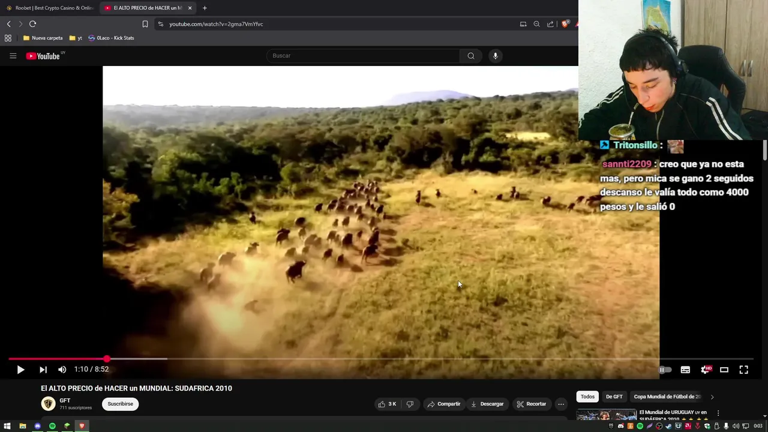Viewport: 768px width, 432px height.
Task: Click the Recortar clip button
Action: click(532, 404)
